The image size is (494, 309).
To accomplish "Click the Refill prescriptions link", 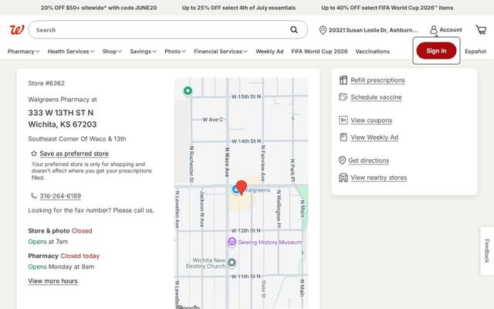I will click(x=377, y=80).
